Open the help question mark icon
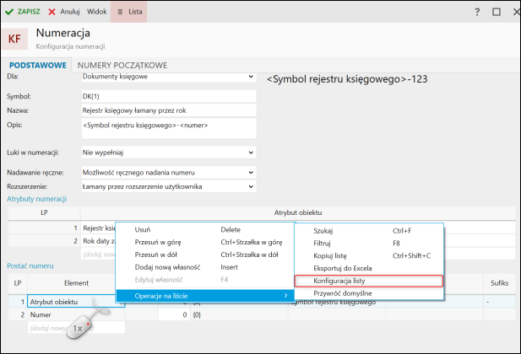This screenshot has height=354, width=521. pyautogui.click(x=477, y=13)
